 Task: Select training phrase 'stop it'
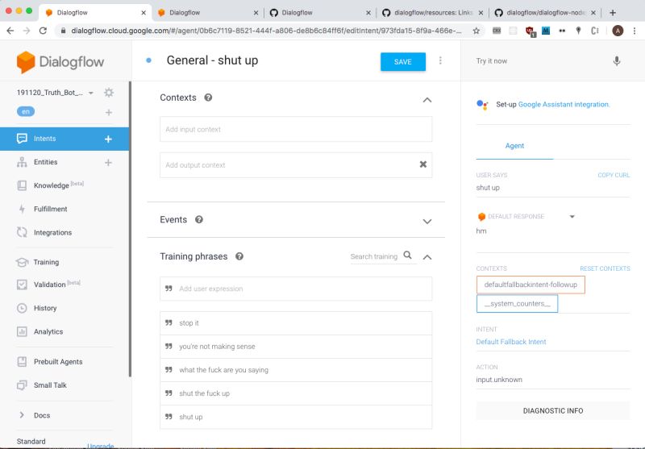[296, 323]
